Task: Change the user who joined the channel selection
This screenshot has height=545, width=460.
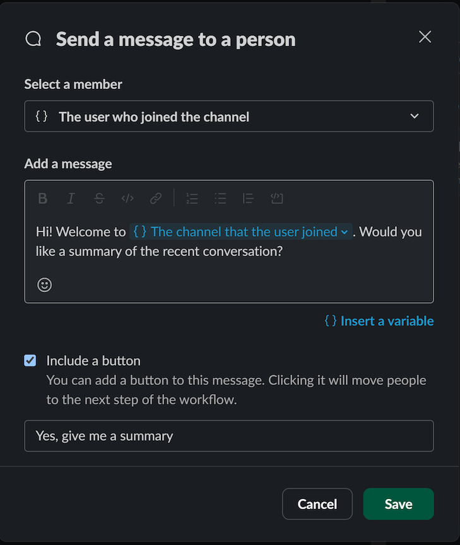Action: (229, 116)
